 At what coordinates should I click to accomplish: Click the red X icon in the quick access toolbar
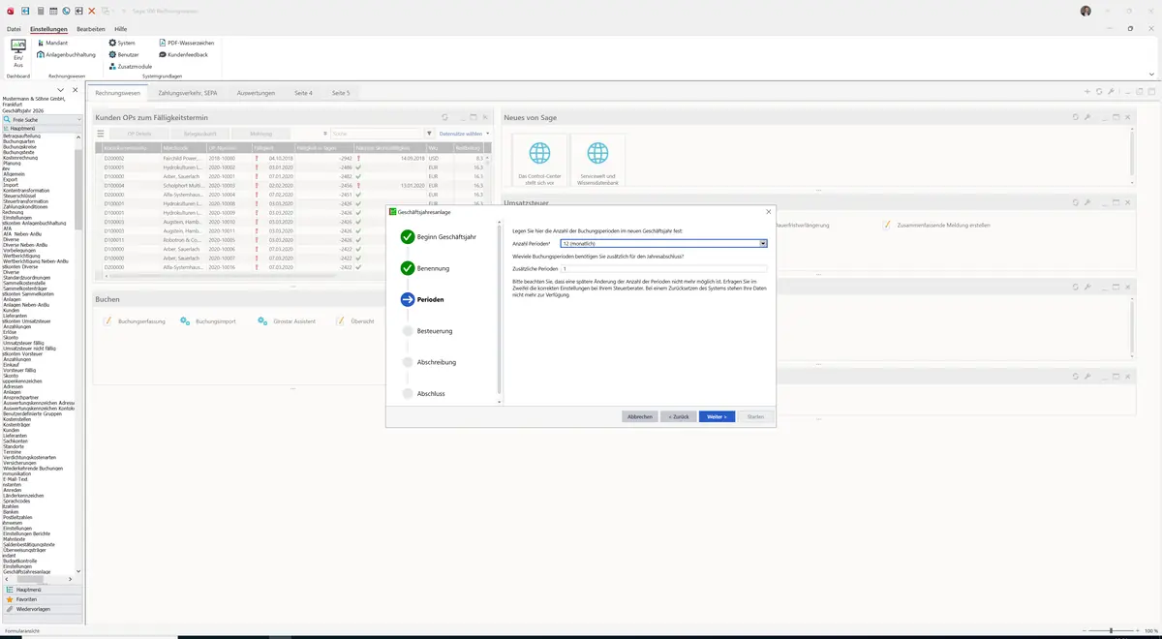(92, 11)
